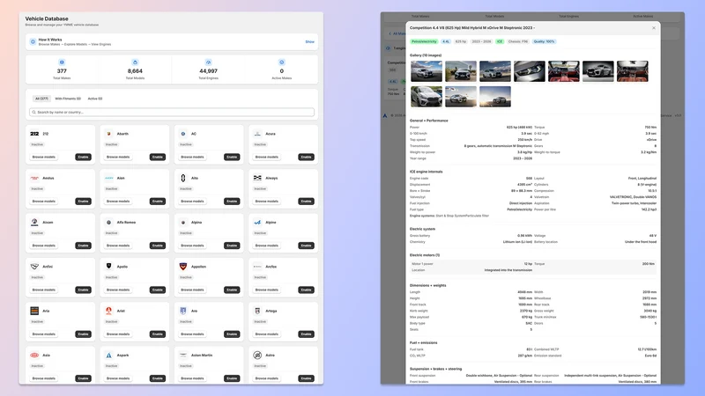Open the sunset car thumbnail in gallery
The width and height of the screenshot is (705, 396).
(495, 97)
